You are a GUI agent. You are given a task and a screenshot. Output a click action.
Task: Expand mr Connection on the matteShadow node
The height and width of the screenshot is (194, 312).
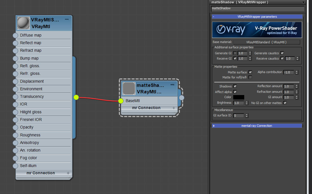click(174, 108)
